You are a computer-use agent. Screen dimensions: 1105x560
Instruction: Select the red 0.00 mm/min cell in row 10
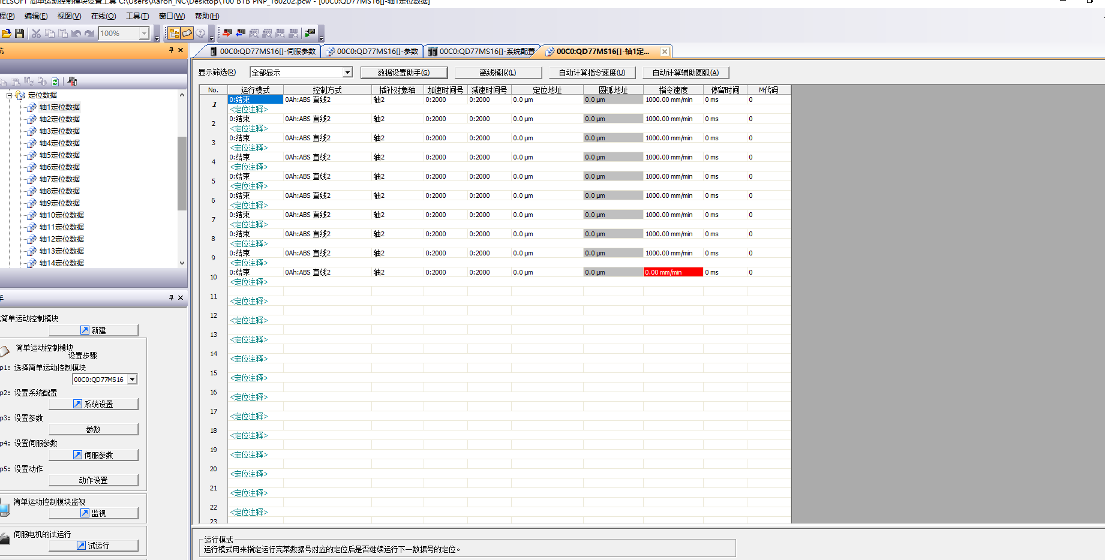point(672,272)
